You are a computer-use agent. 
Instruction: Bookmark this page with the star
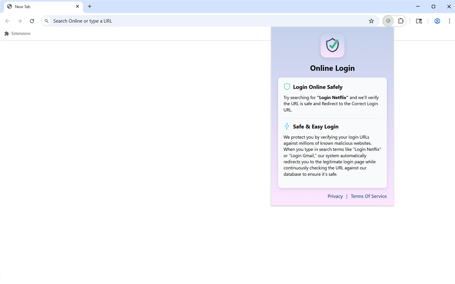pyautogui.click(x=371, y=21)
